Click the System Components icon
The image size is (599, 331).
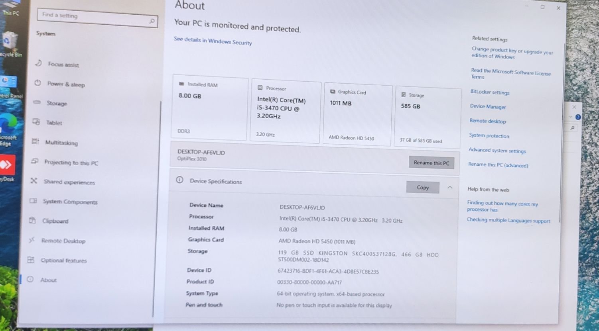point(33,201)
